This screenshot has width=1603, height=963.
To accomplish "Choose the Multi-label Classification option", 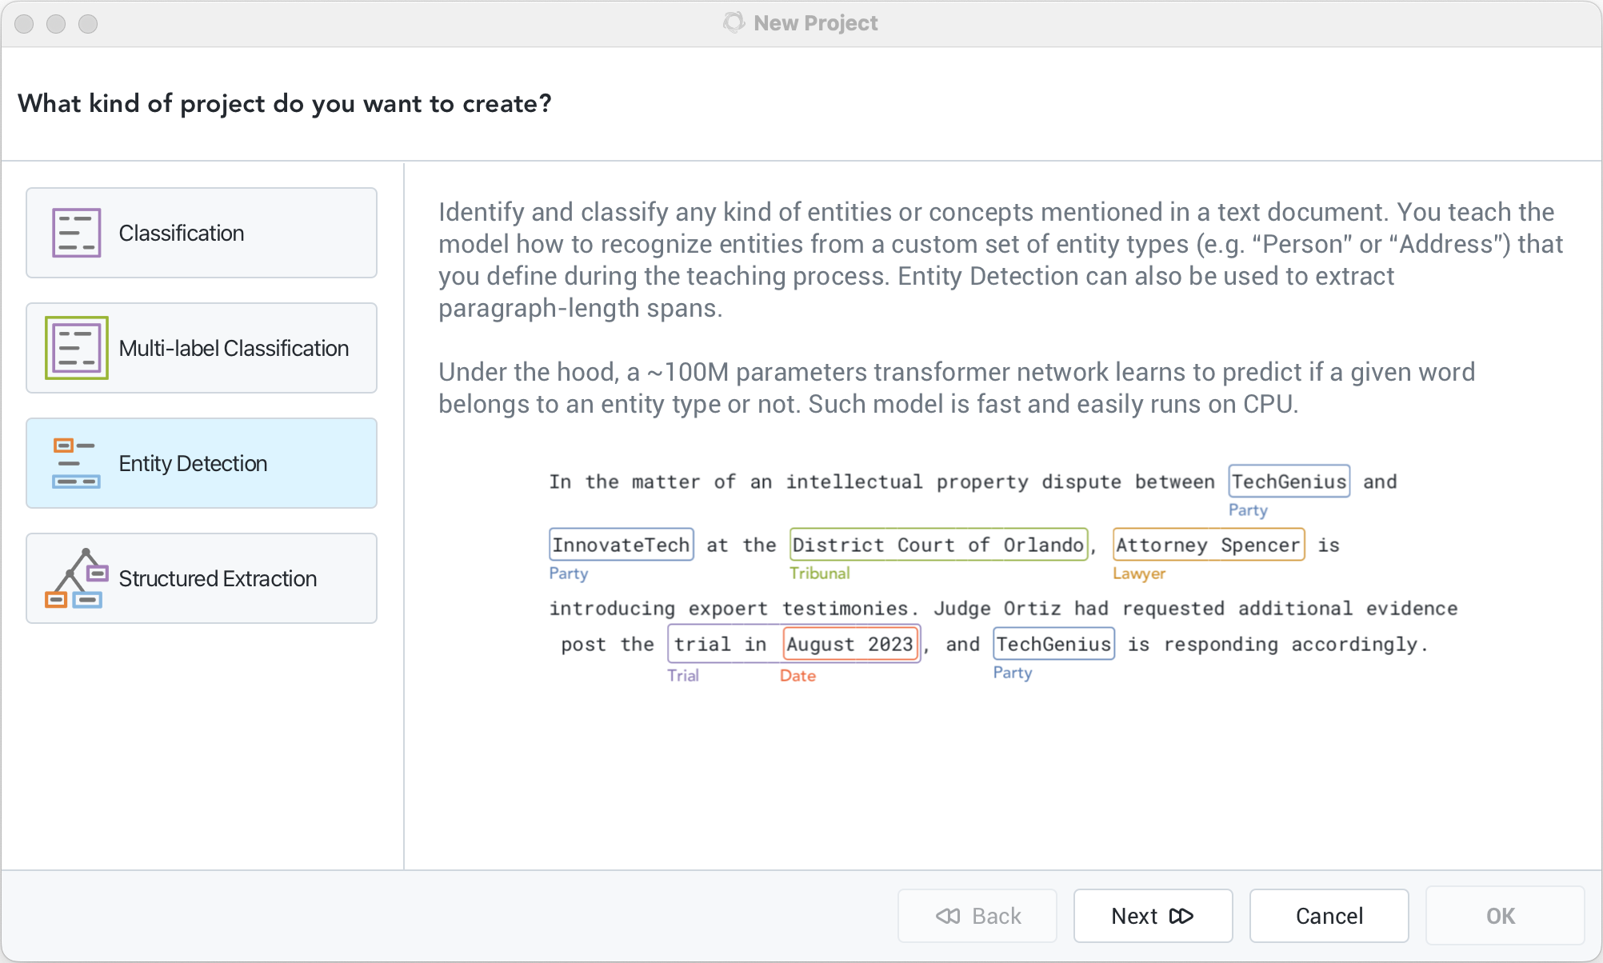I will (202, 348).
